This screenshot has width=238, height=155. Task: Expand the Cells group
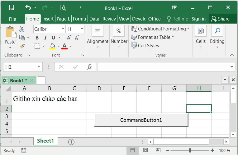tap(201, 37)
